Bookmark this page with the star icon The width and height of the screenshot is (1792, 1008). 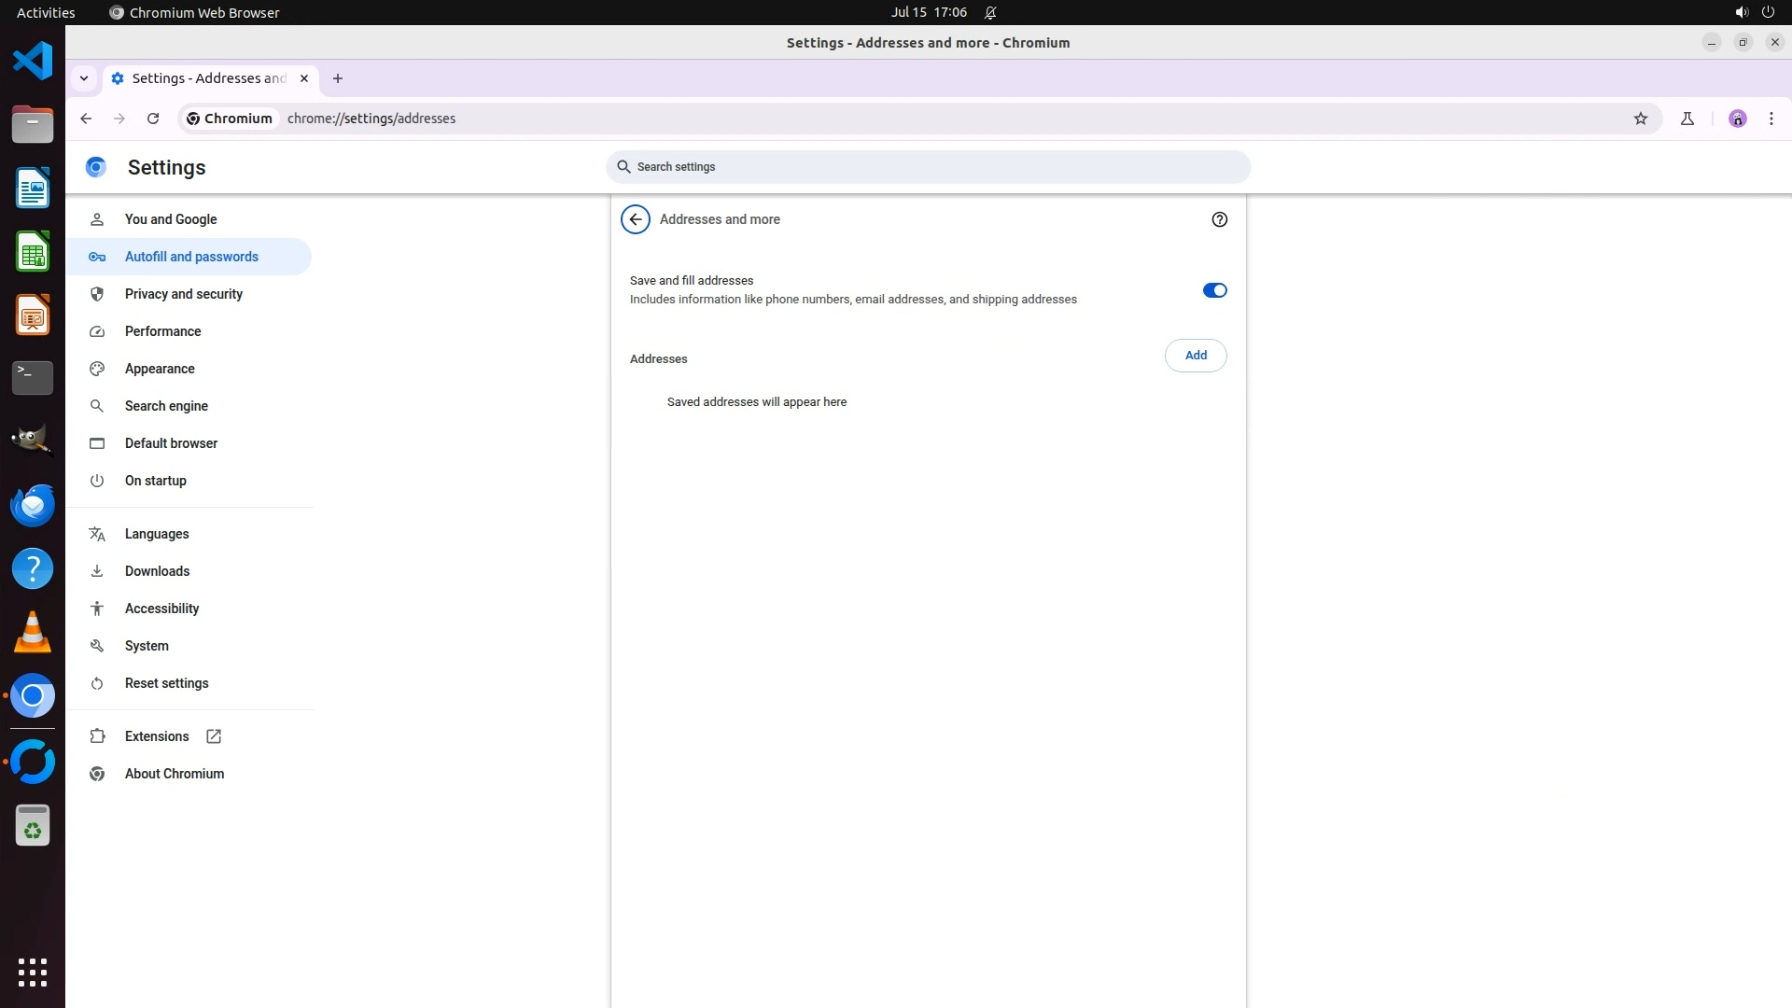coord(1640,119)
